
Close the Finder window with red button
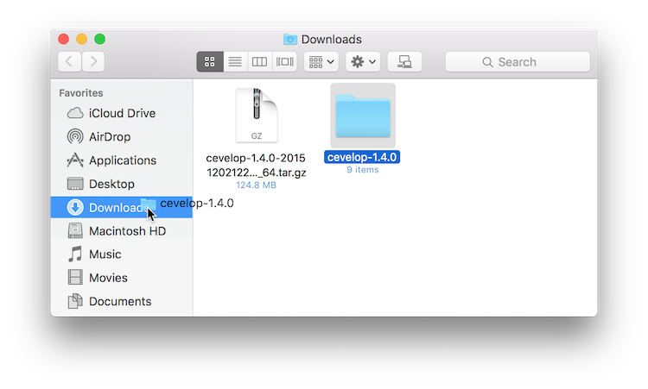(x=64, y=39)
